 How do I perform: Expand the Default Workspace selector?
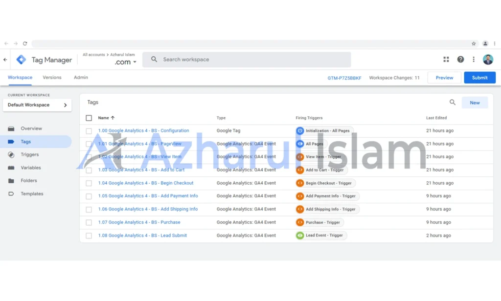click(37, 105)
